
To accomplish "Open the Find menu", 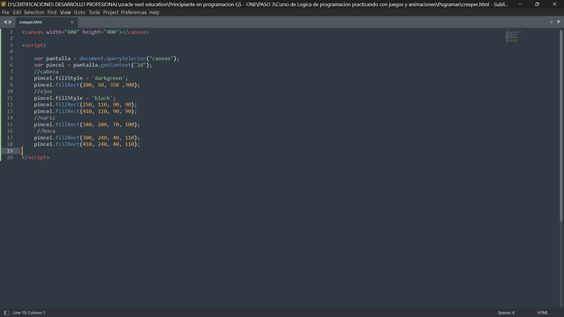I will coord(52,12).
